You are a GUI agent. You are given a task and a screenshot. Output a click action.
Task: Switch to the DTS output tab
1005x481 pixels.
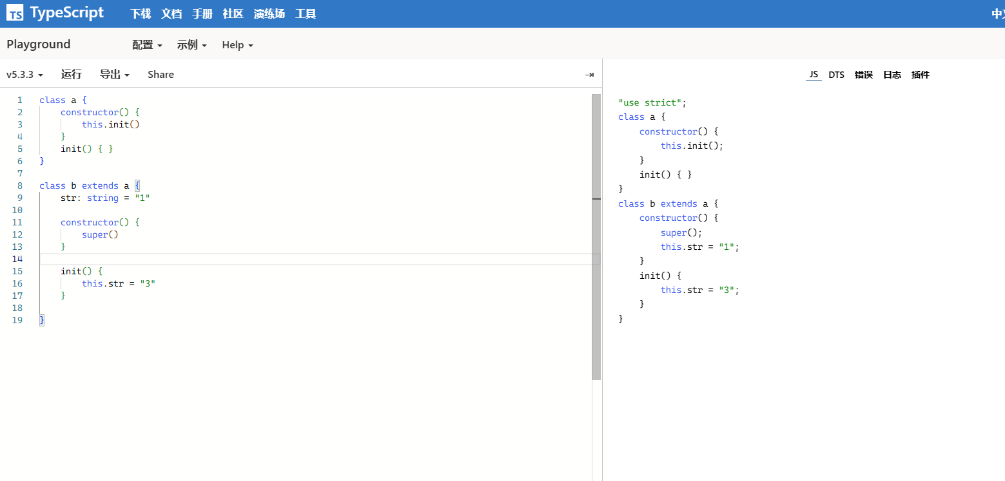pos(836,75)
